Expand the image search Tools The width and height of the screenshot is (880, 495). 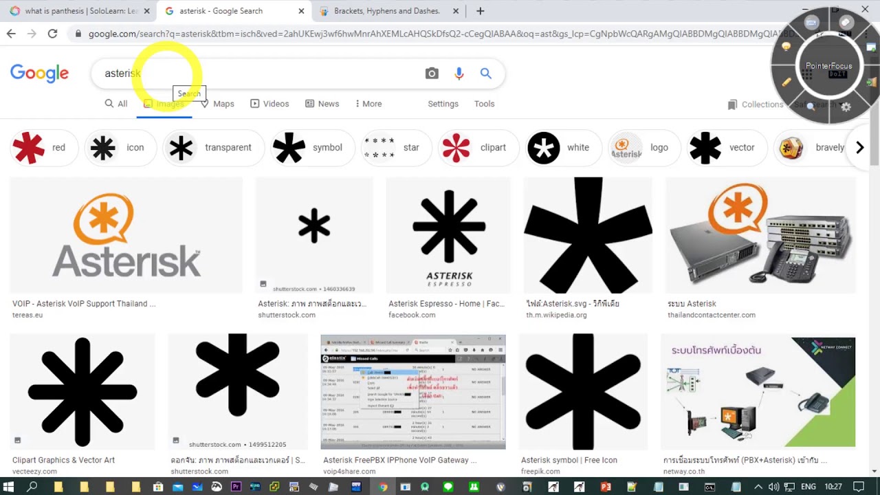(x=484, y=104)
